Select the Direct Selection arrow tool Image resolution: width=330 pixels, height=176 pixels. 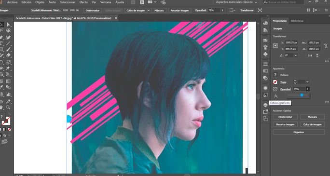pos(8,25)
